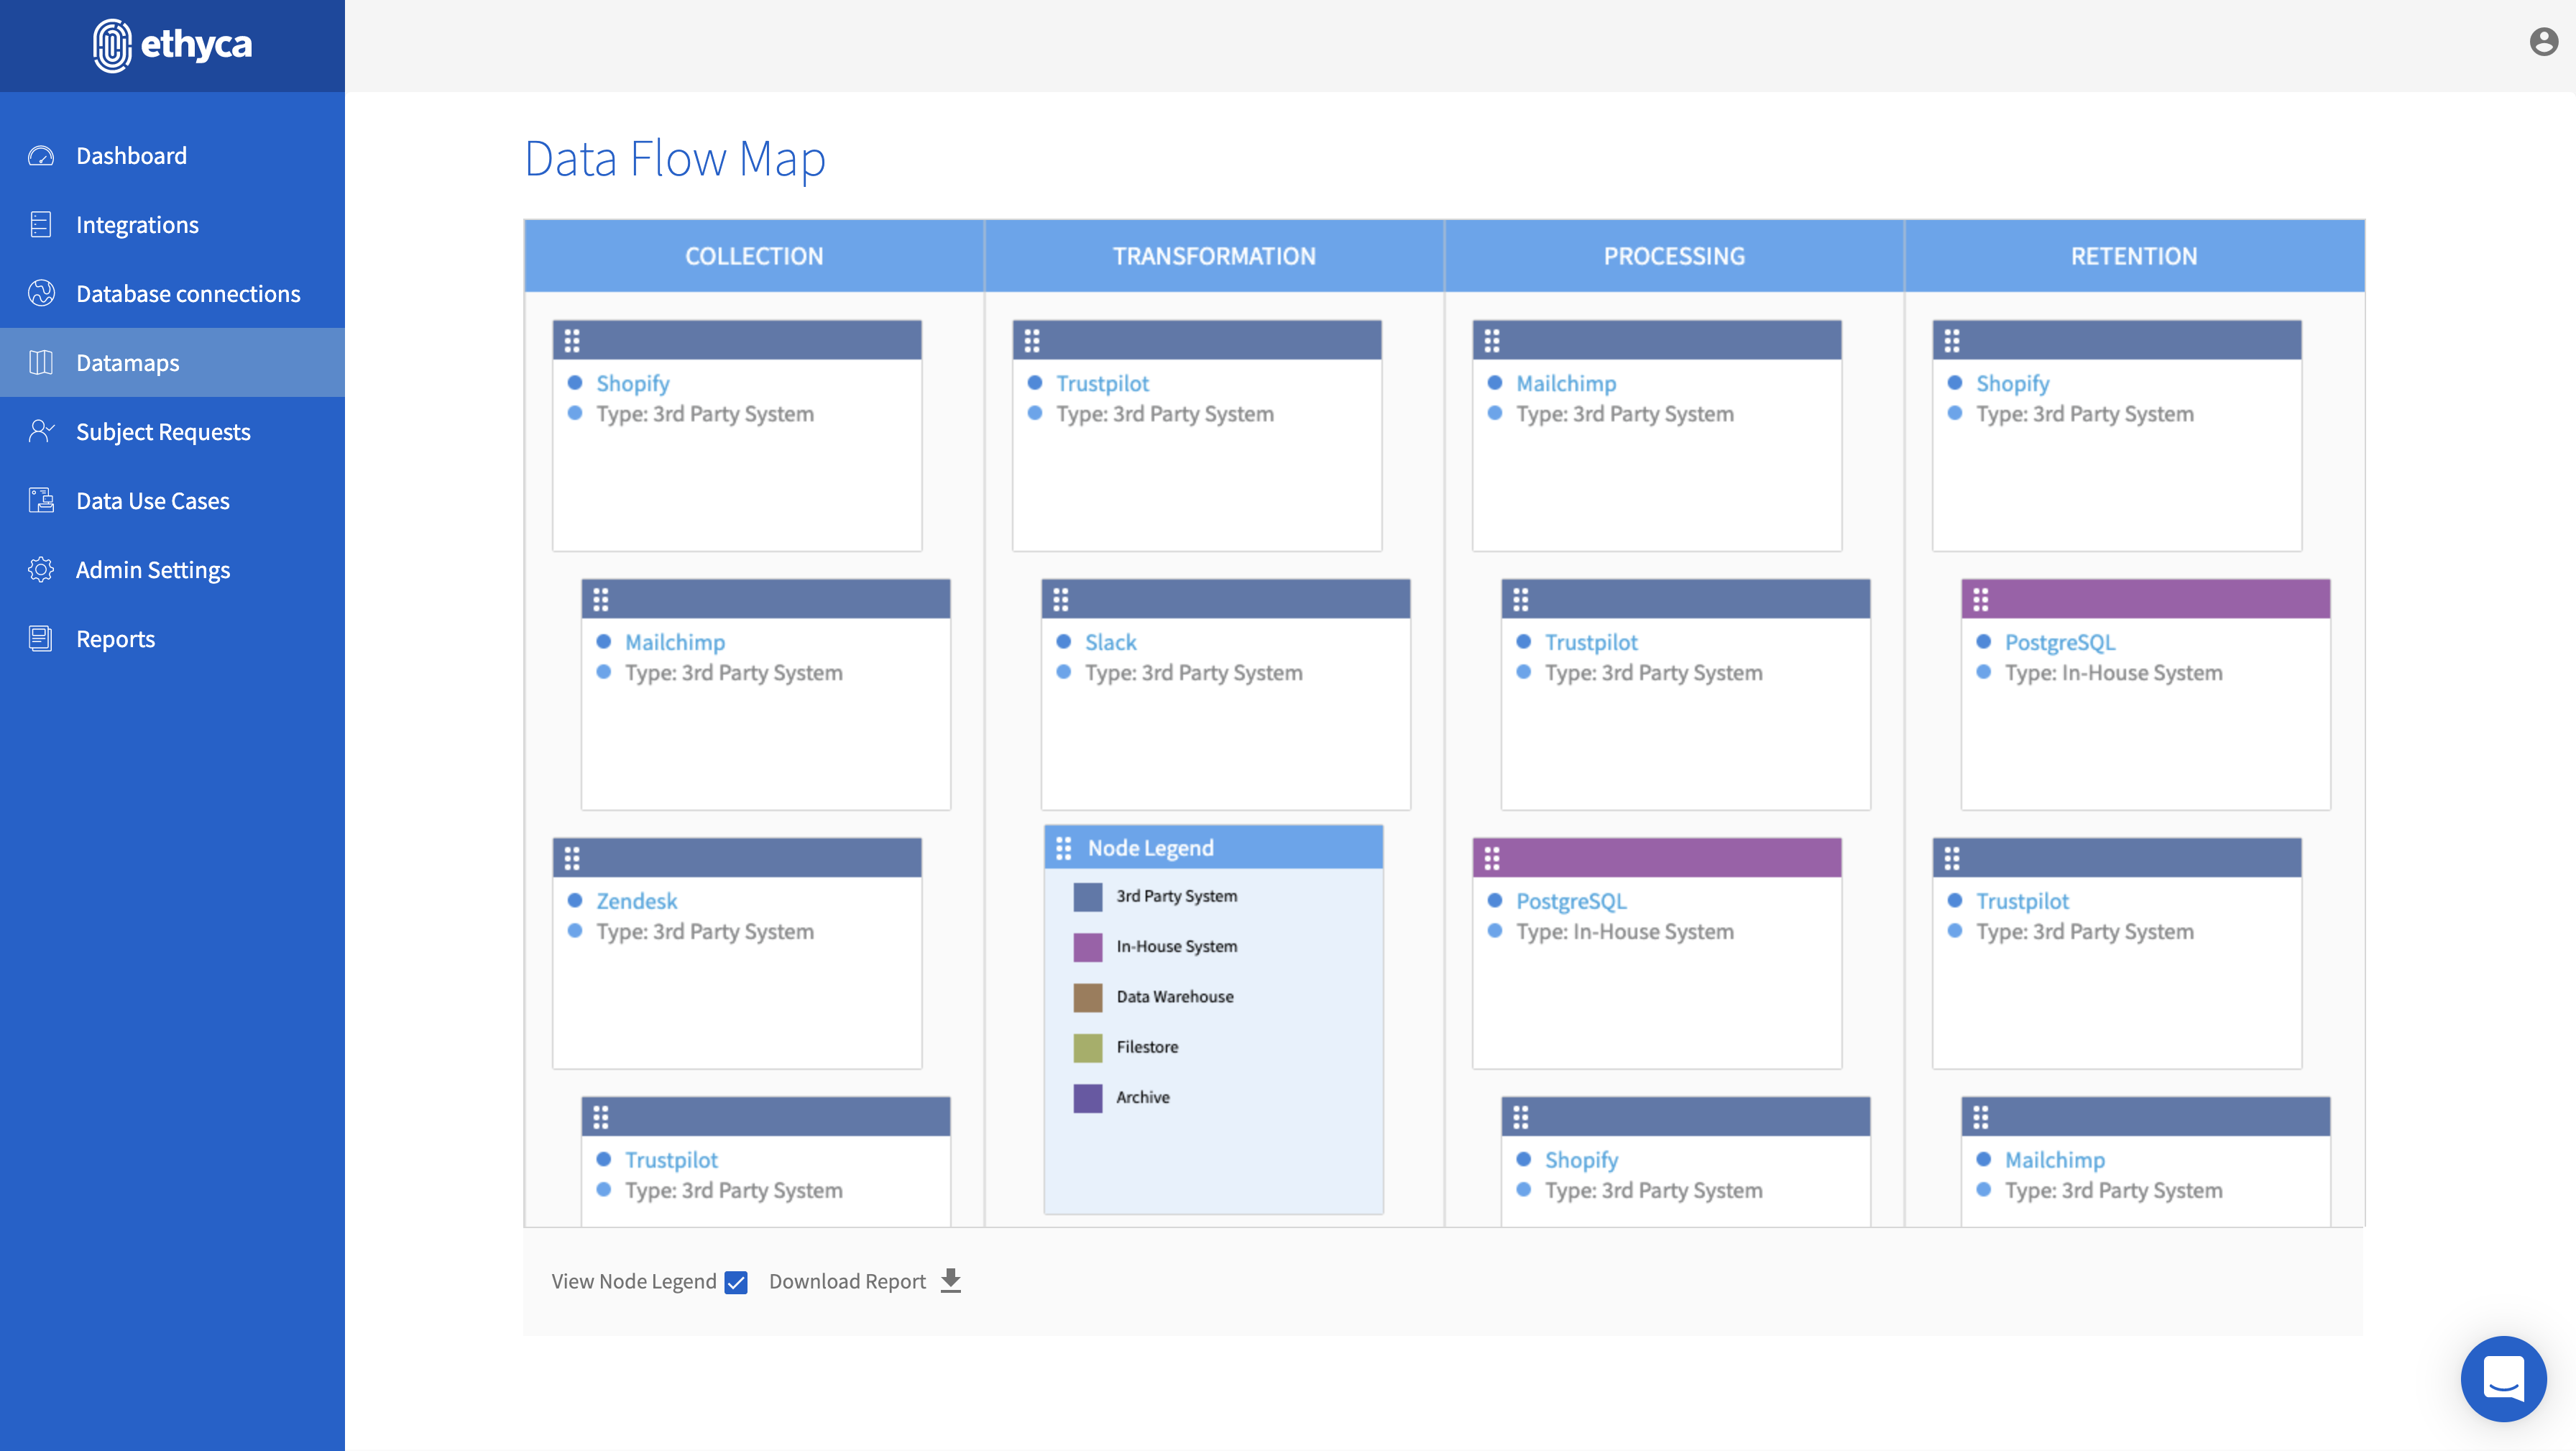Screen dimensions: 2576x1451
Task: Click the download arrow icon beside Download Report
Action: click(x=951, y=1281)
